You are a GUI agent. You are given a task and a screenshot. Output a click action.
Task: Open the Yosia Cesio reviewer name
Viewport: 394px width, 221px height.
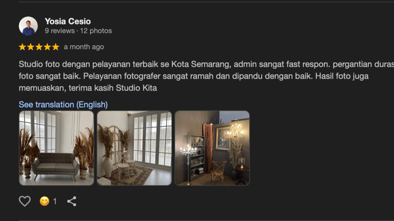click(68, 22)
